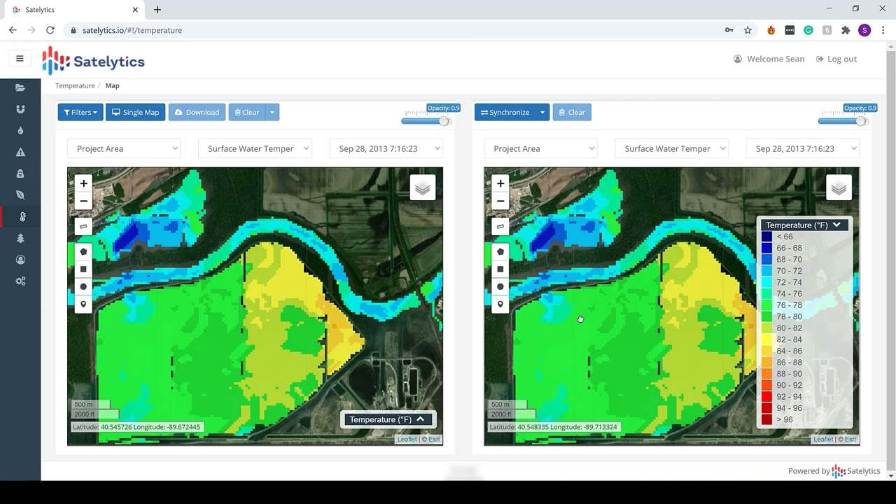The image size is (896, 504).
Task: Click the Satelytics logo
Action: [93, 61]
